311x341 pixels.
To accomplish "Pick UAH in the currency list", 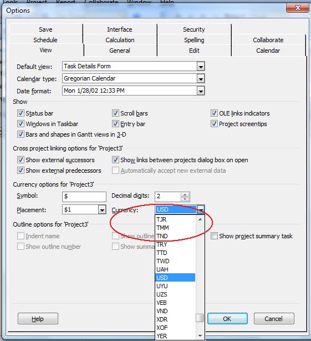I will (175, 269).
